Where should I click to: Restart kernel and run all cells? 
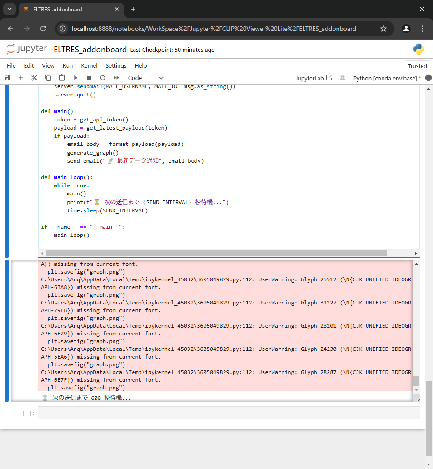116,78
